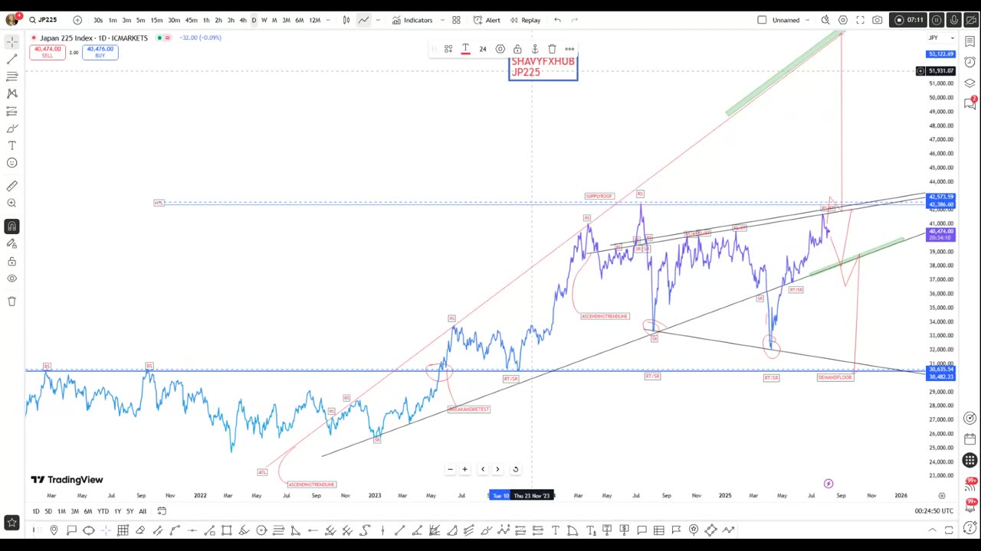Viewport: 981px width, 551px height.
Task: Expand the timeframe dropdown arrow
Action: 329,20
